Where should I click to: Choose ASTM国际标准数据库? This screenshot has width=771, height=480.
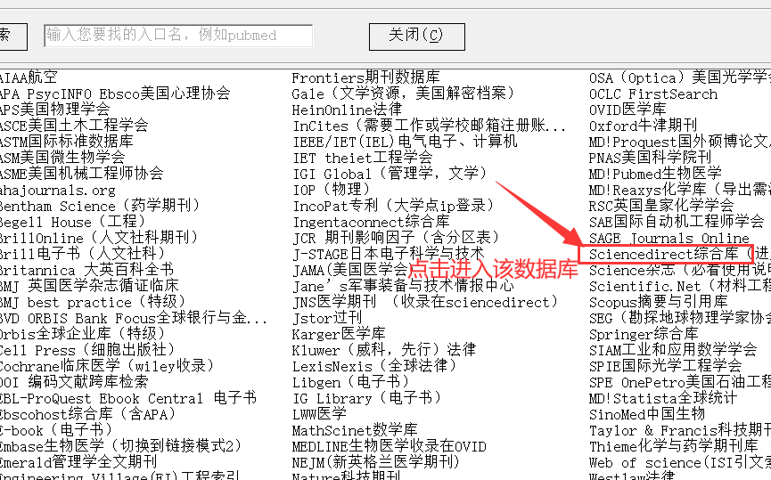click(66, 142)
